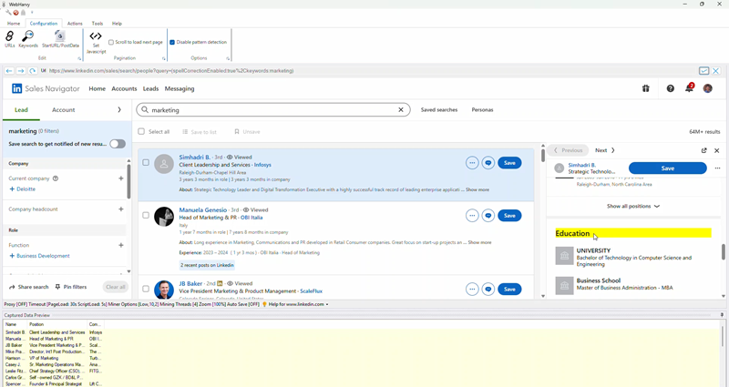This screenshot has width=729, height=387.
Task: Expand the Function filter
Action: pos(121,245)
